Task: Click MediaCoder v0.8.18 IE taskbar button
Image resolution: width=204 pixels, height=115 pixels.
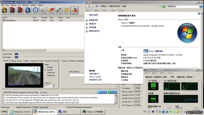Action: 20,112
